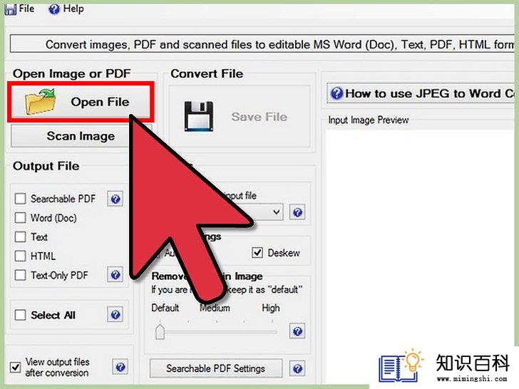
Task: Untick the Deskew checkbox
Action: [x=257, y=253]
